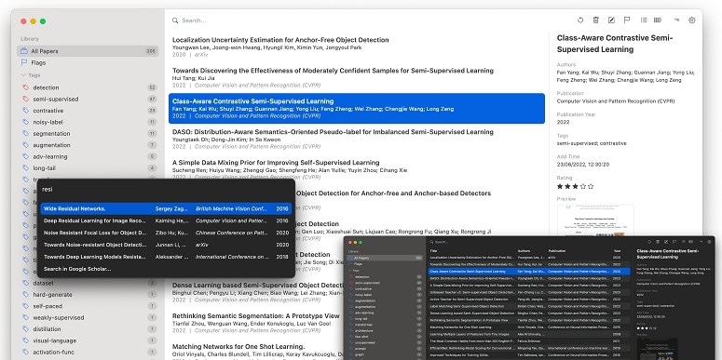Select DASO Distribution-Aware paper in light list
The width and height of the screenshot is (722, 360).
point(357,140)
